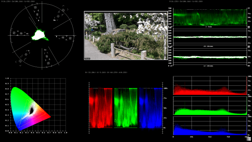Select the Mg magenta target box on vectorscope

58,16
